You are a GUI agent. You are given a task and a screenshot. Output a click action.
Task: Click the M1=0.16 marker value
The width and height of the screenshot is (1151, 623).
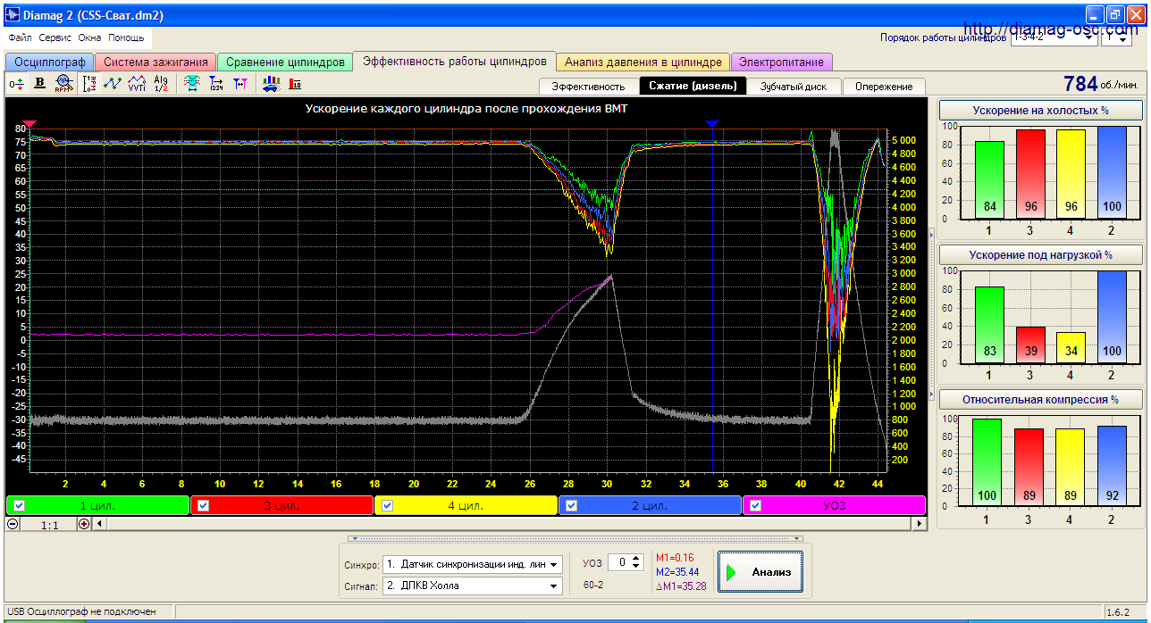675,558
